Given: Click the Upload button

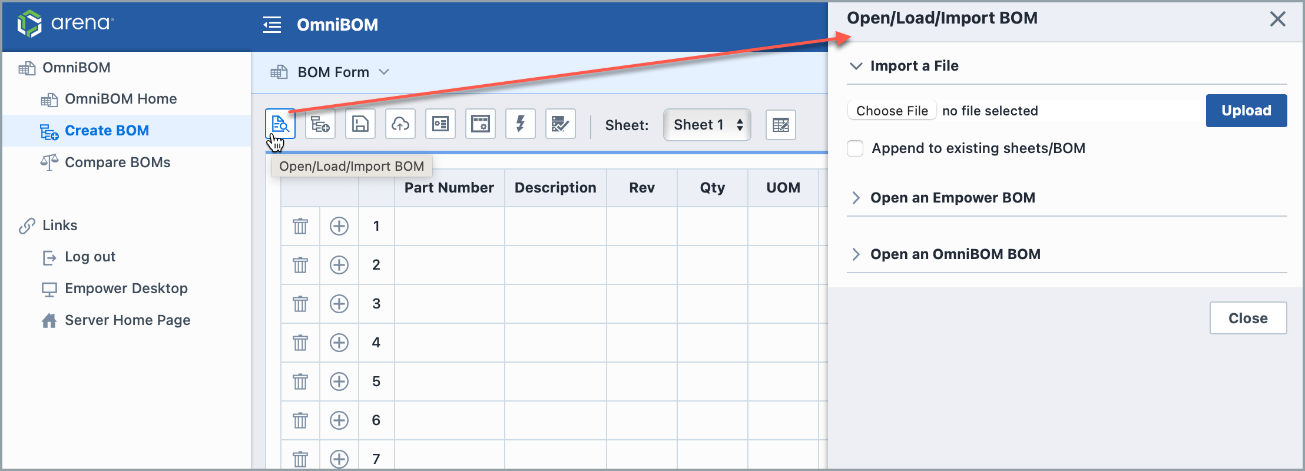Looking at the screenshot, I should pos(1246,111).
